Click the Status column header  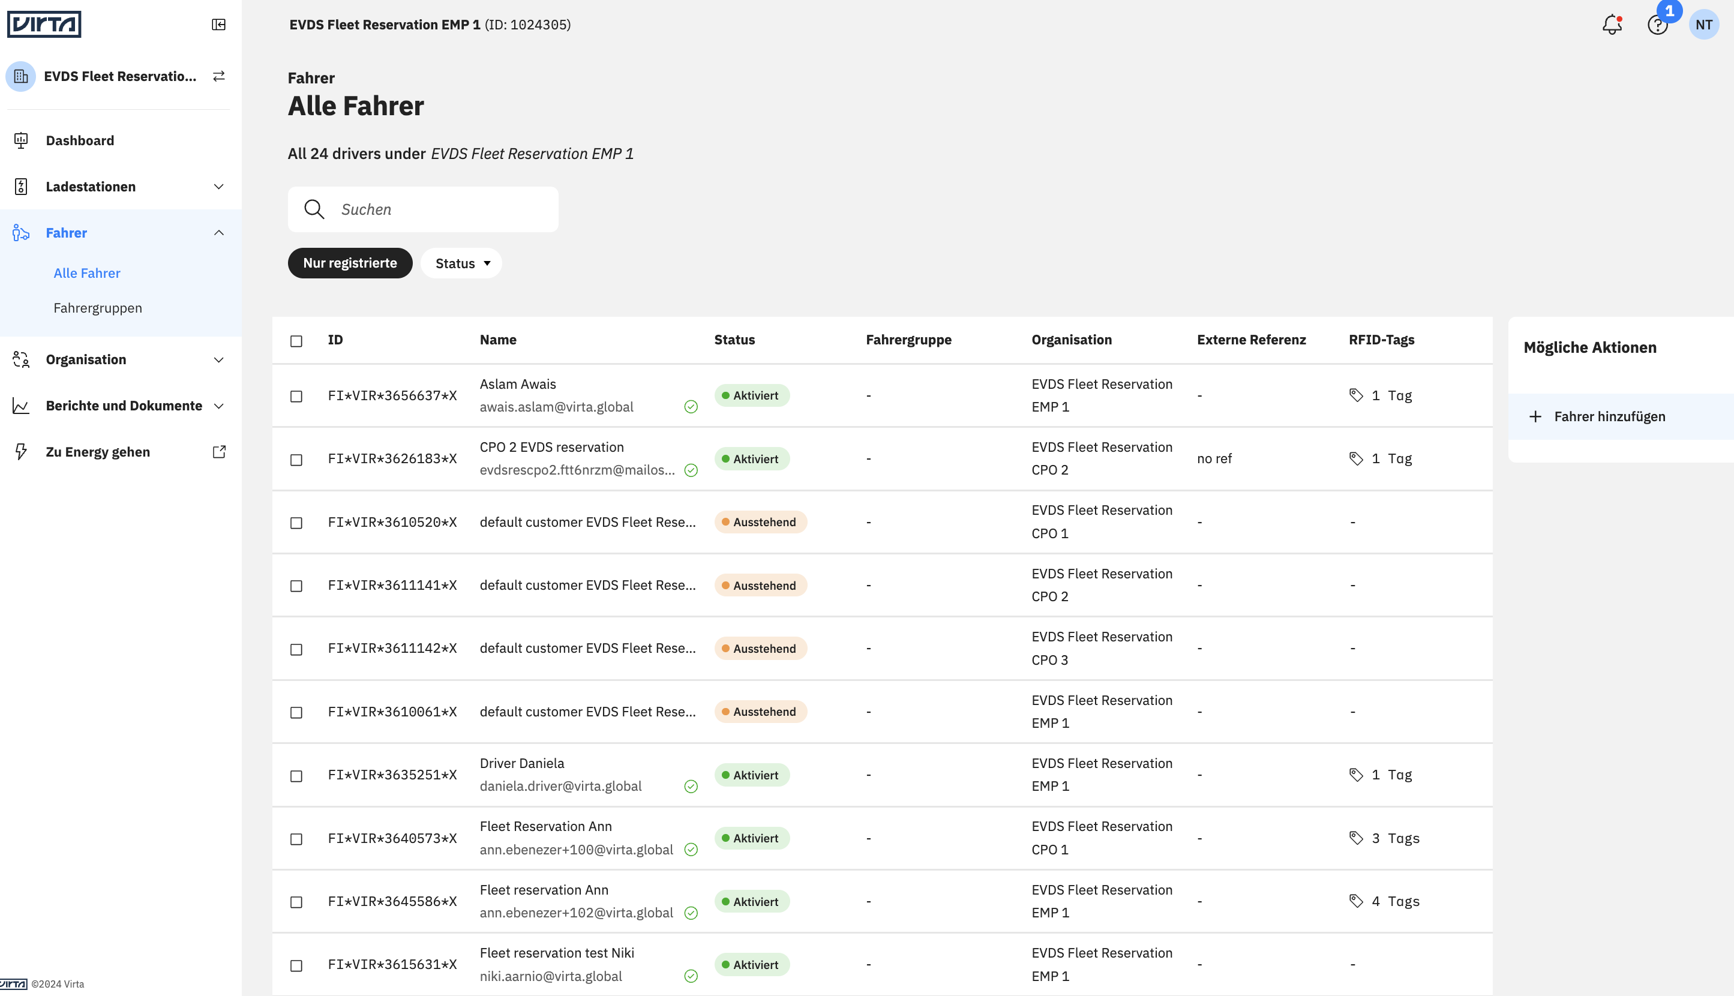(x=734, y=340)
